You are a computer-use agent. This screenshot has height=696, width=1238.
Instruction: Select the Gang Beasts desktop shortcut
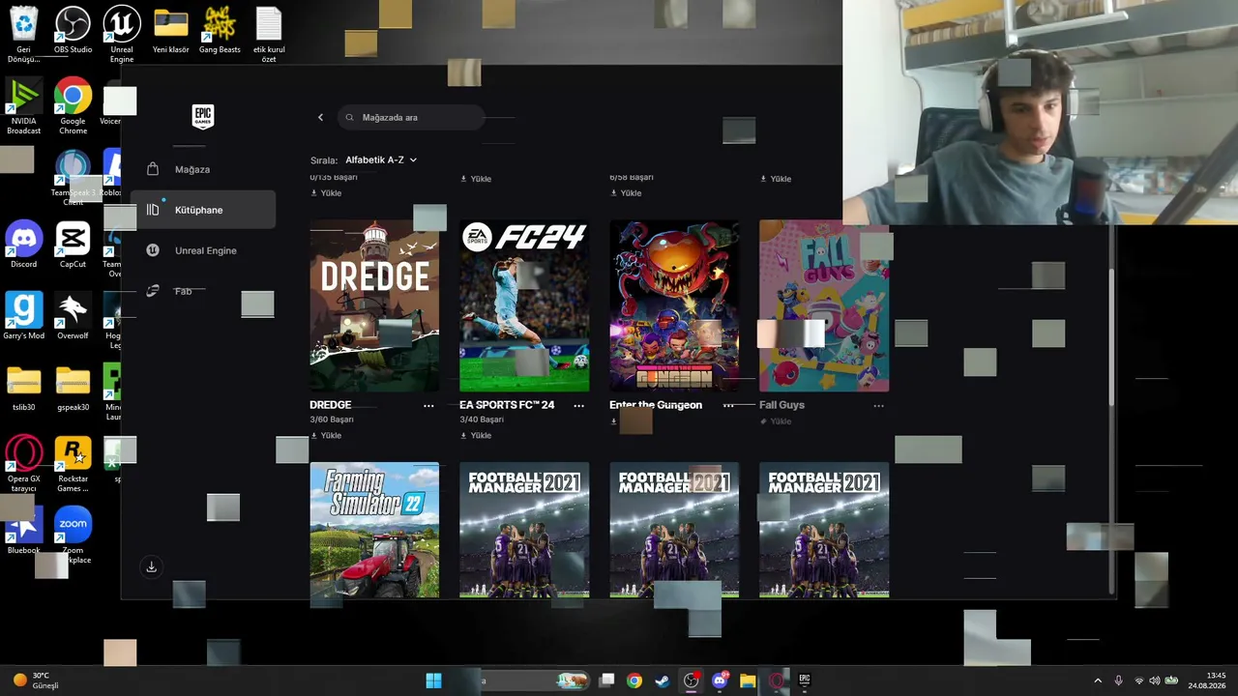tap(220, 30)
